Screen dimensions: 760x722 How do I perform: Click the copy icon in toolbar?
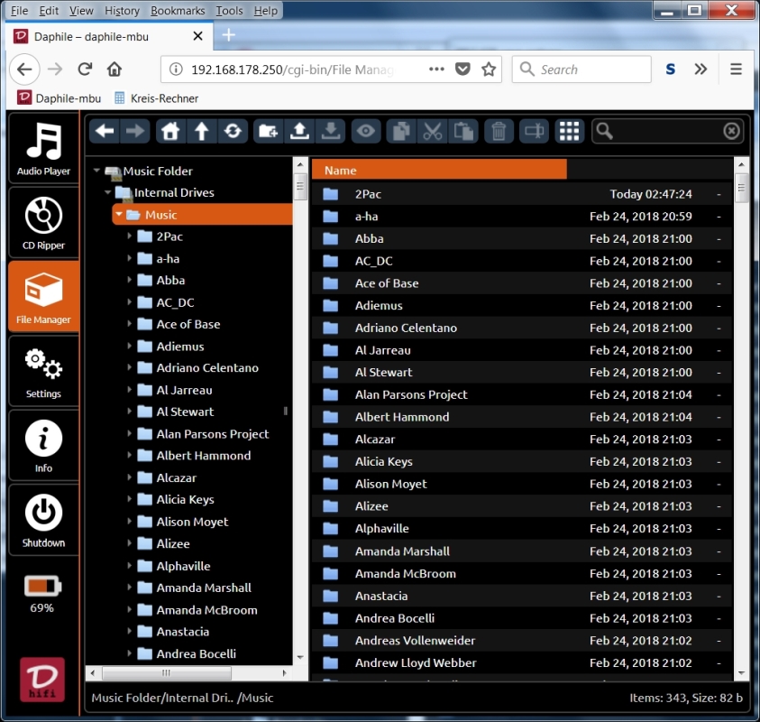(401, 131)
